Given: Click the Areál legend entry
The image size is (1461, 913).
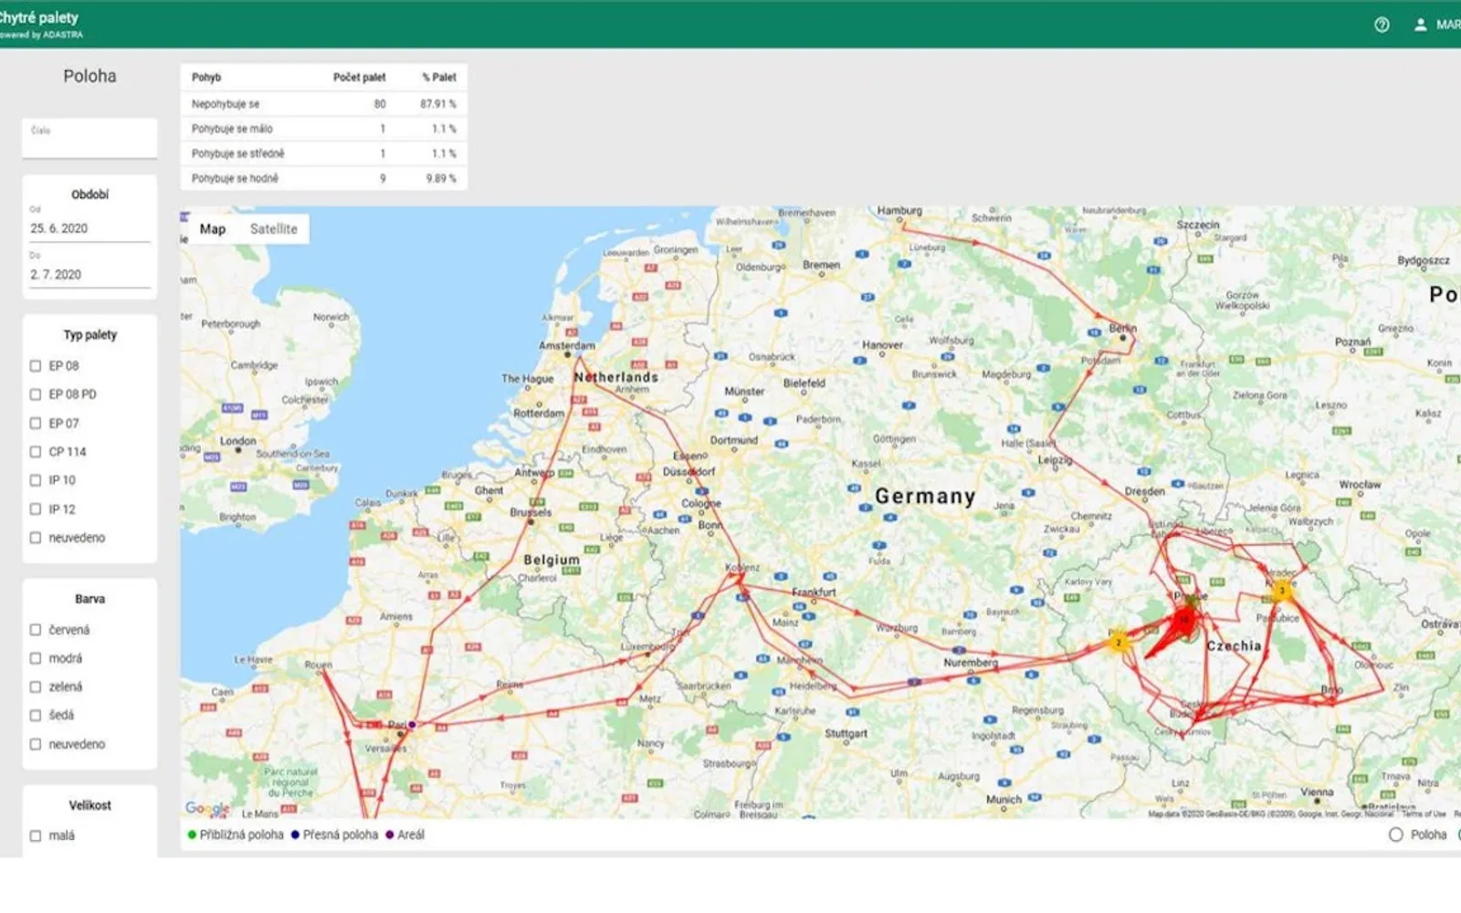Looking at the screenshot, I should pyautogui.click(x=405, y=834).
